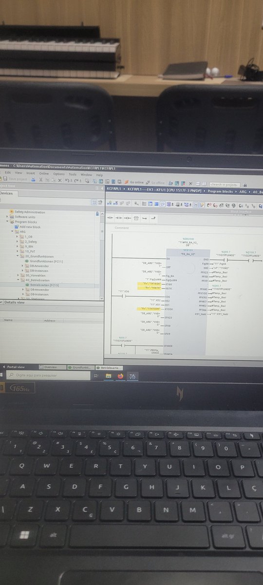Open the Edit menu
This screenshot has height=585, width=263.
tap(8, 173)
